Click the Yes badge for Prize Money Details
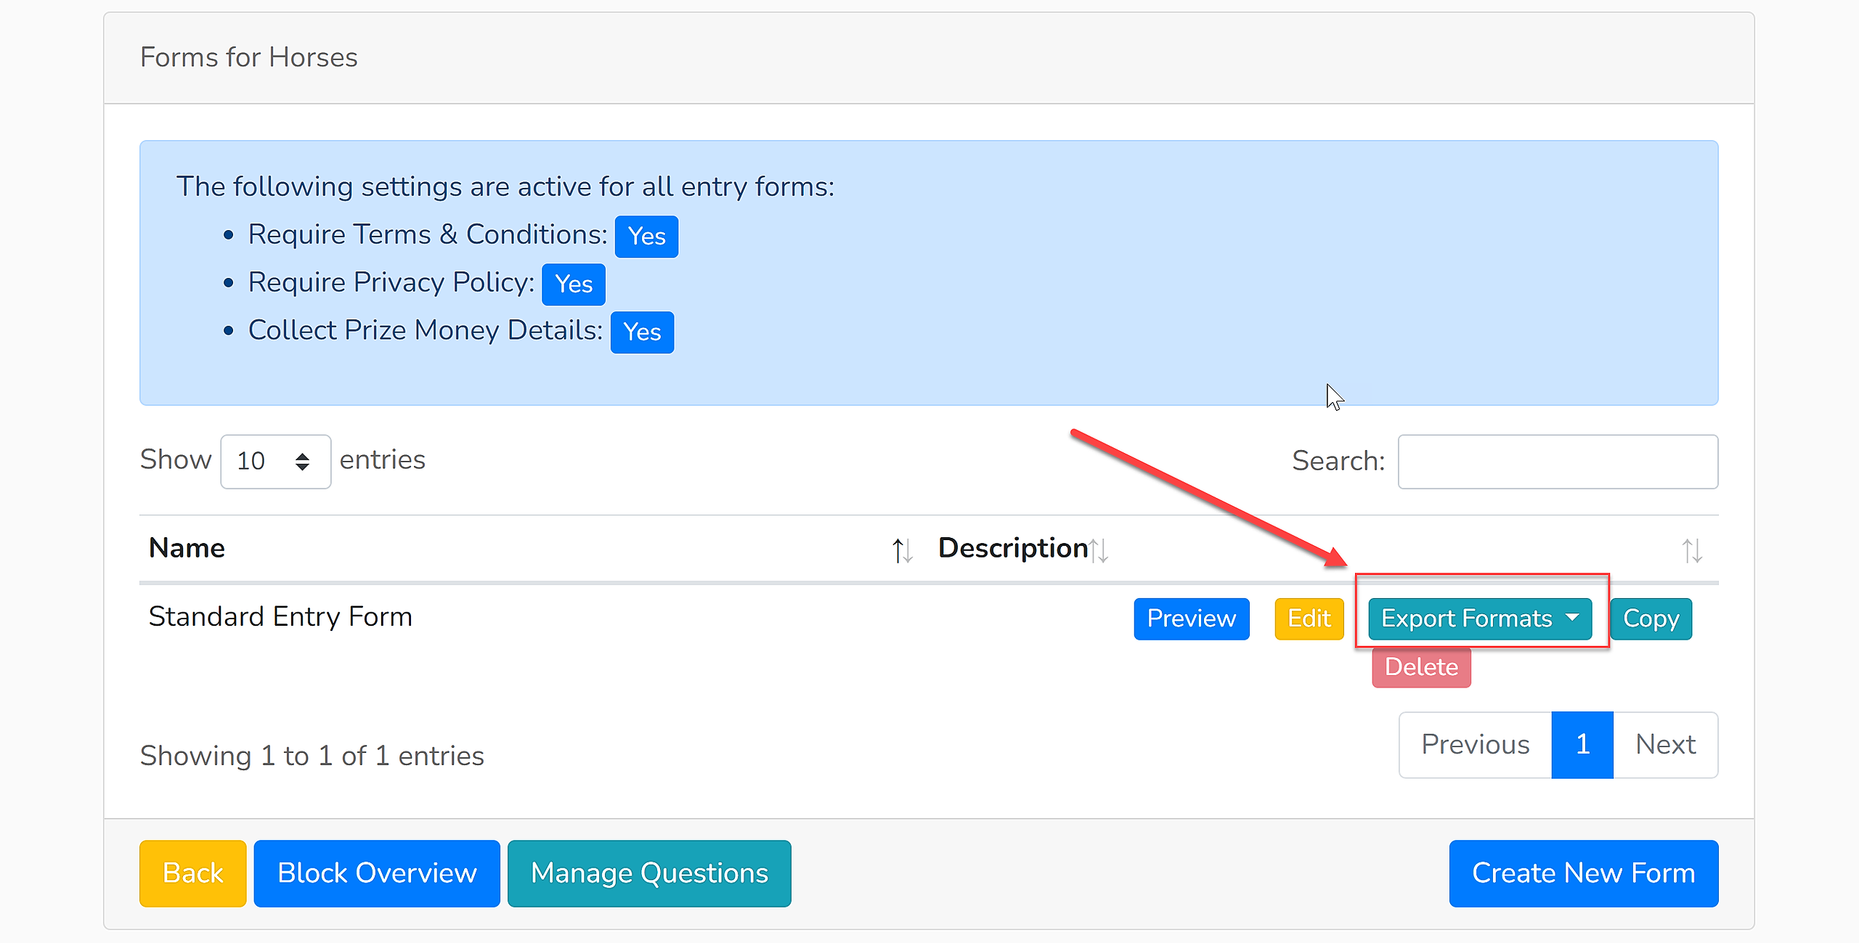 click(642, 332)
